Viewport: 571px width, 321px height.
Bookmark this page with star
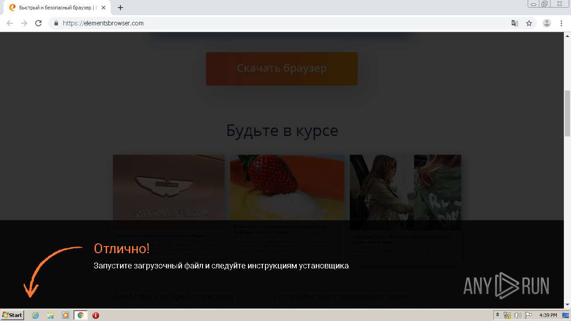click(529, 23)
